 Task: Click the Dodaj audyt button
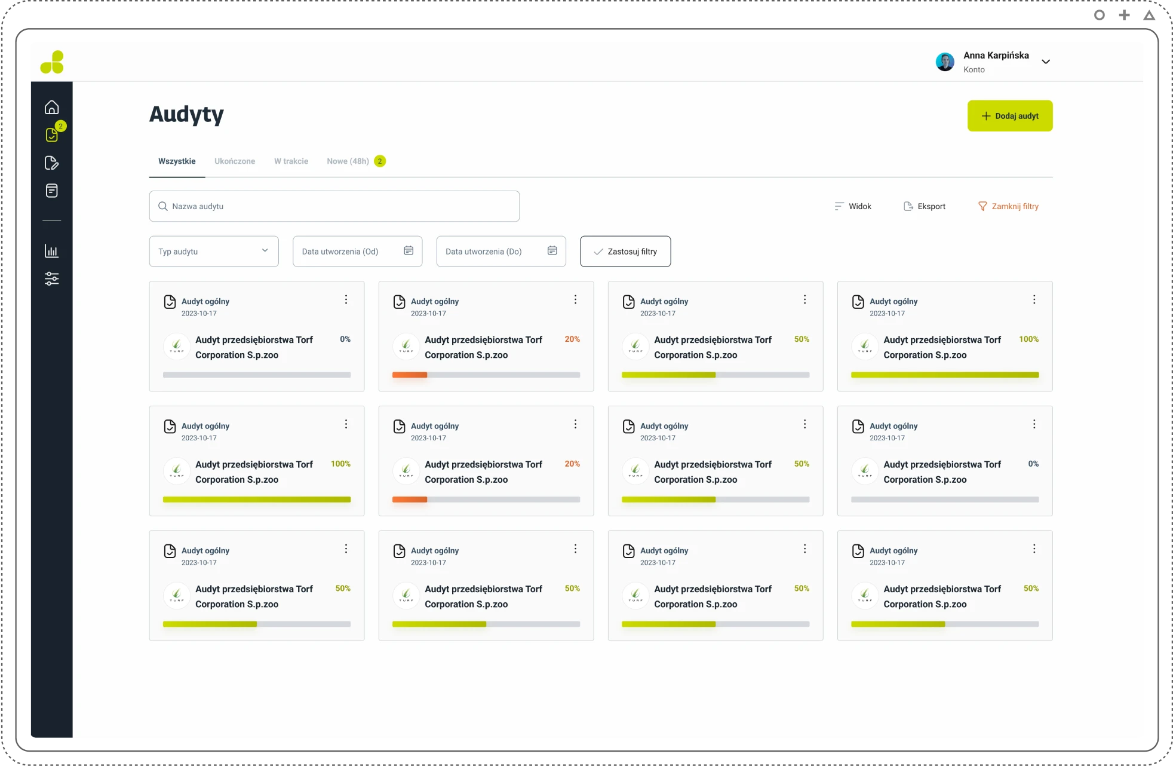(x=1010, y=116)
